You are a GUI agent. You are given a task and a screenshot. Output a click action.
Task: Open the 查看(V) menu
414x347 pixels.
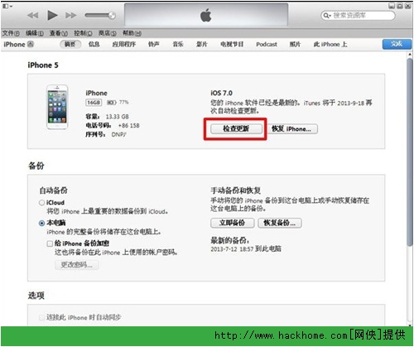(x=59, y=33)
